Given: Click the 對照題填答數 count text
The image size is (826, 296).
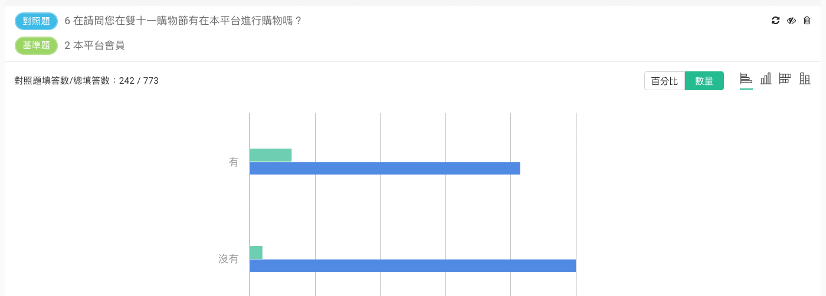Looking at the screenshot, I should pyautogui.click(x=86, y=81).
